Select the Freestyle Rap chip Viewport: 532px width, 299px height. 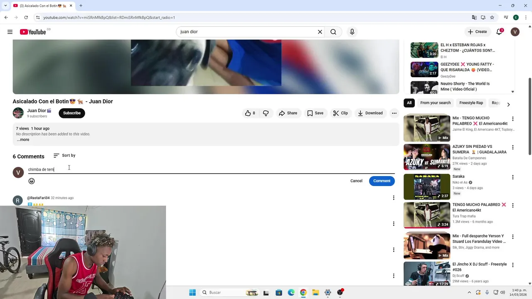pos(471,103)
